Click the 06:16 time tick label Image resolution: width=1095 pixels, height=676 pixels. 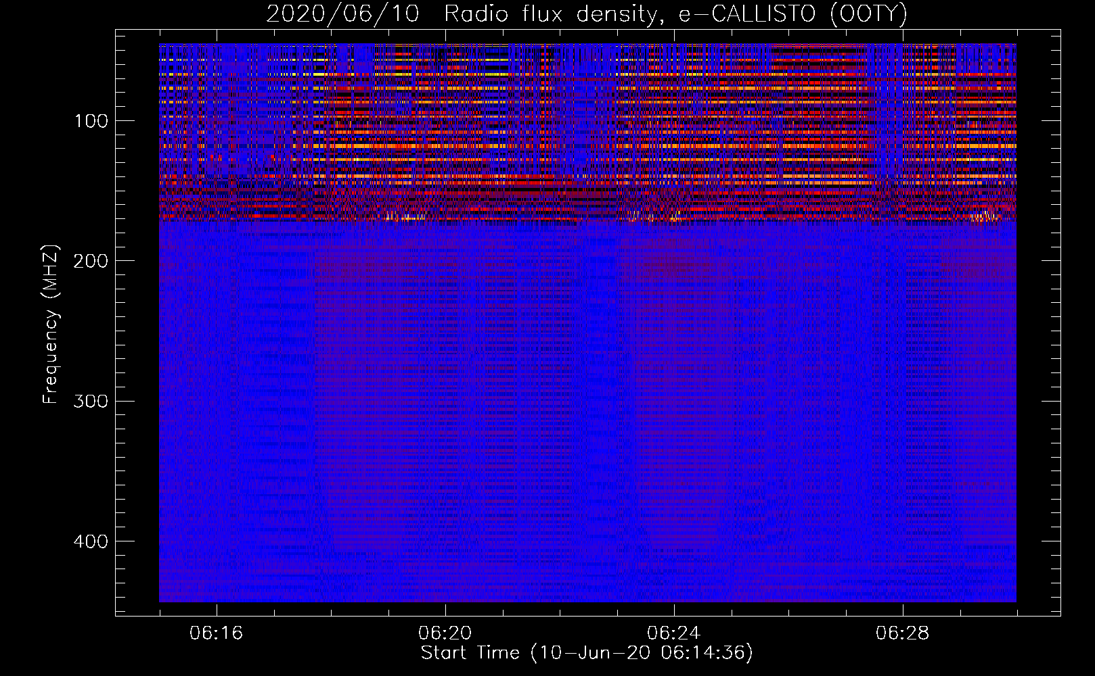(217, 633)
